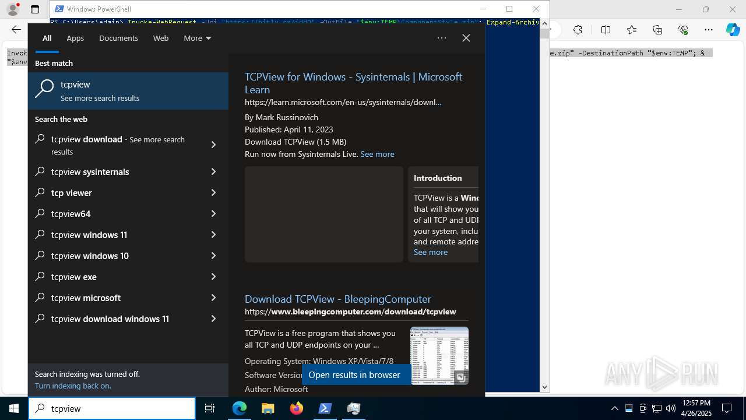The image size is (746, 420).
Task: Switch to Web search tab
Action: click(x=161, y=38)
